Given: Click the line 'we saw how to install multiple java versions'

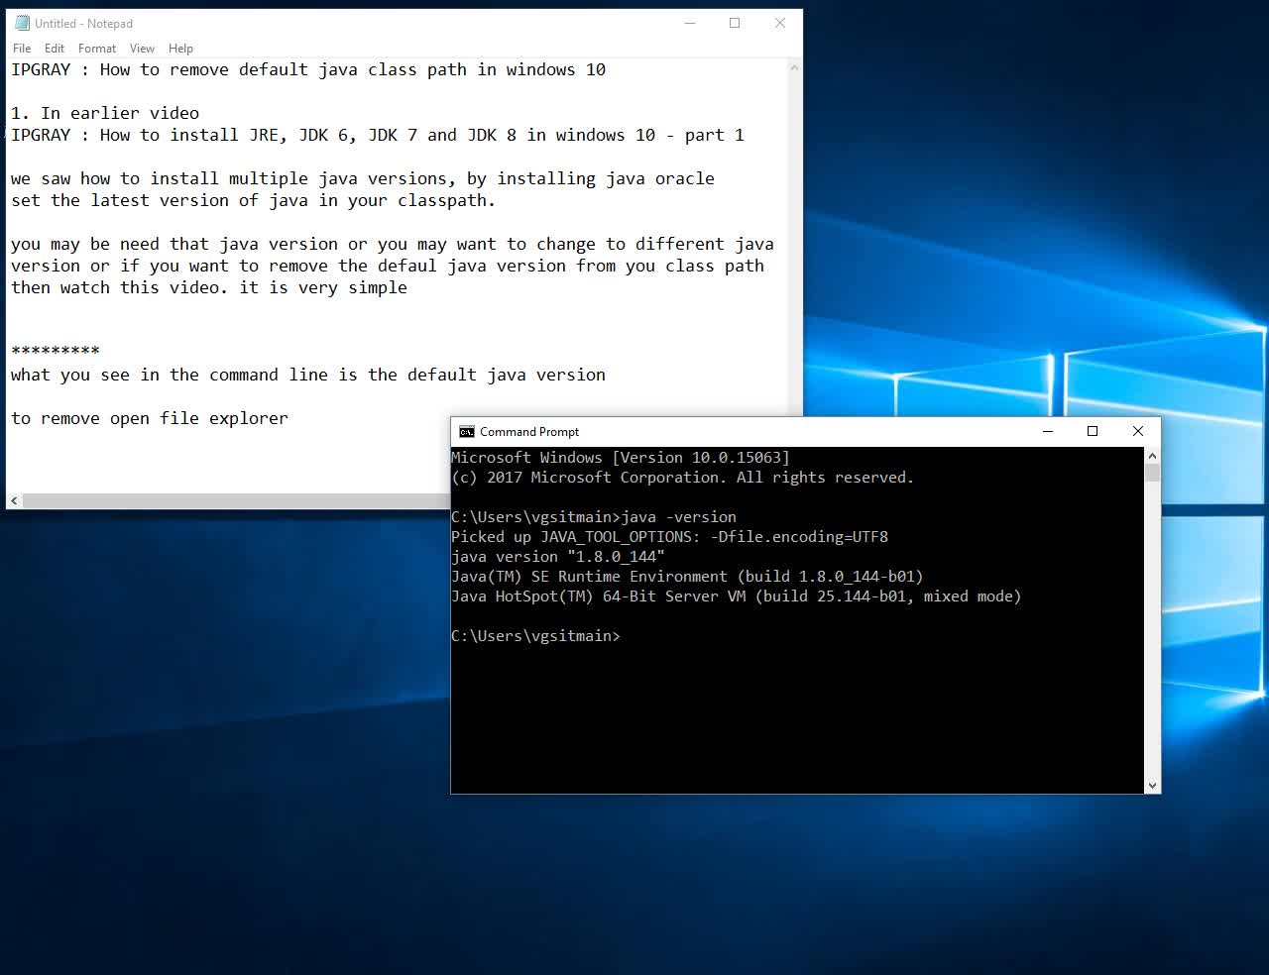Looking at the screenshot, I should [x=363, y=178].
